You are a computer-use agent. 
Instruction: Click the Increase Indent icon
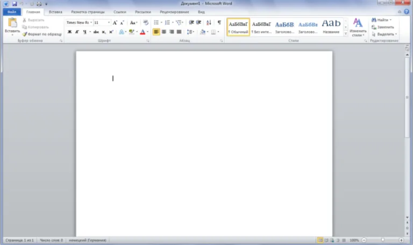point(199,23)
